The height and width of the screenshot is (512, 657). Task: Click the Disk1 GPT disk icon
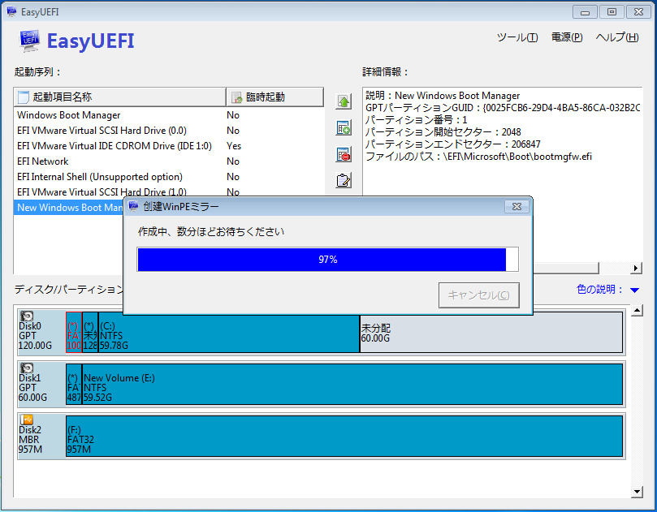coord(26,368)
